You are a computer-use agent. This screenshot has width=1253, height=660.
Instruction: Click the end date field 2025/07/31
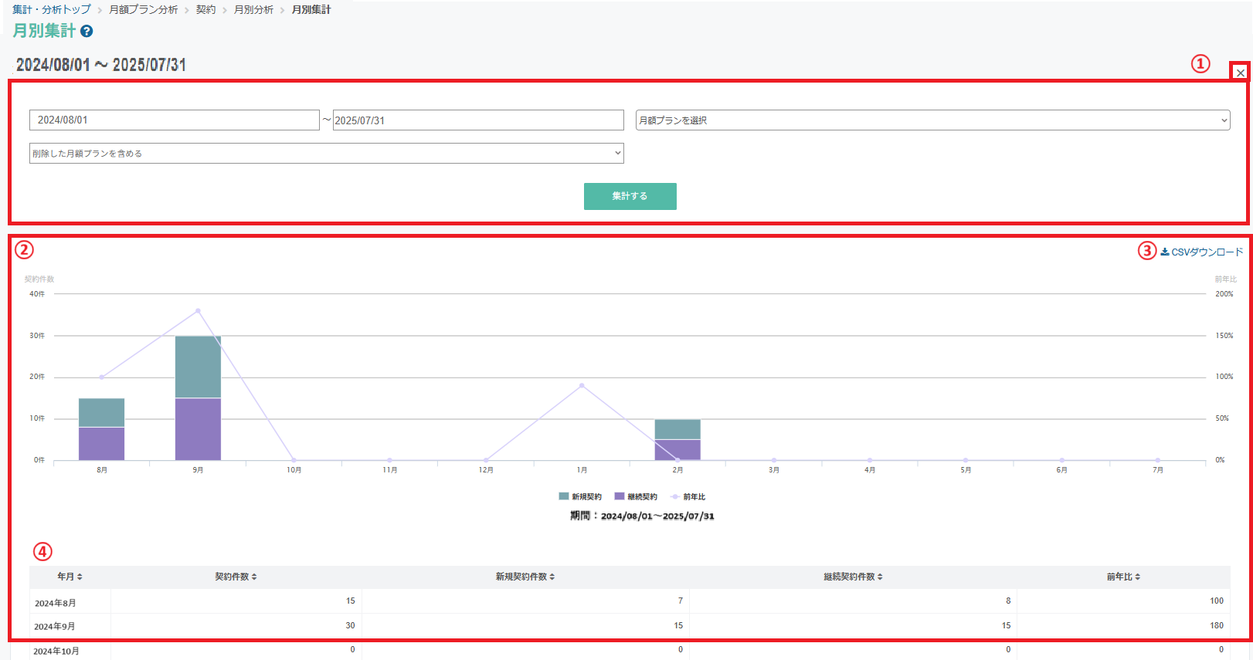pyautogui.click(x=477, y=120)
